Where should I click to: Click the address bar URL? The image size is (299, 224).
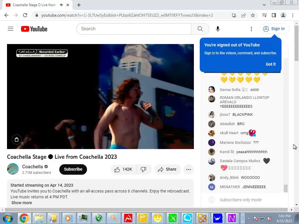[127, 15]
